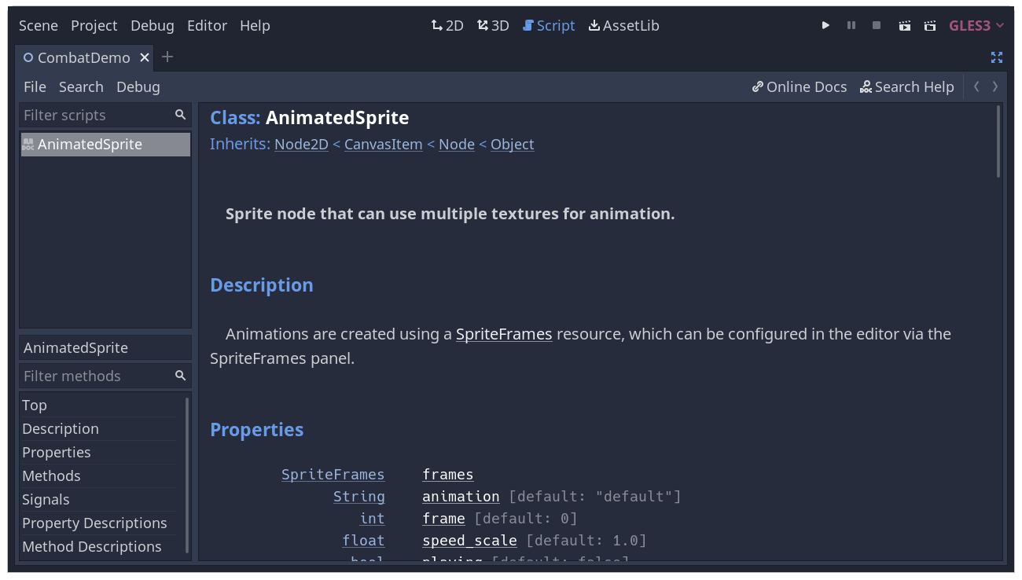Screen dimensions: 1022x580
Task: Open the SpriteFrames resource link
Action: coord(503,333)
